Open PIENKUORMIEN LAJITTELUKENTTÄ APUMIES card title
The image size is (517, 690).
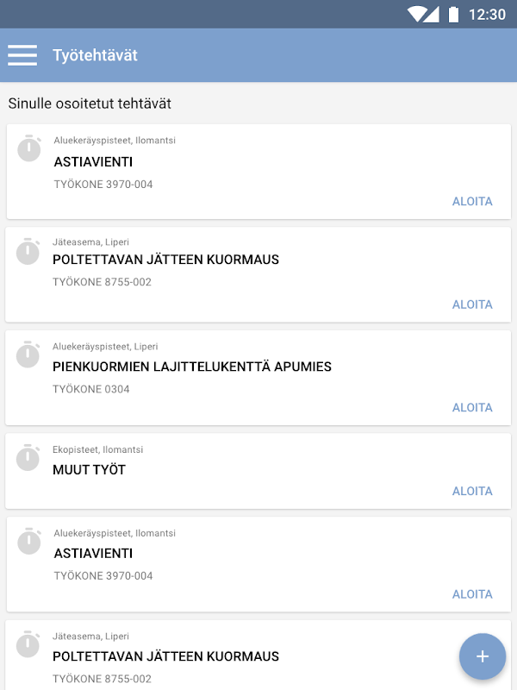point(192,367)
